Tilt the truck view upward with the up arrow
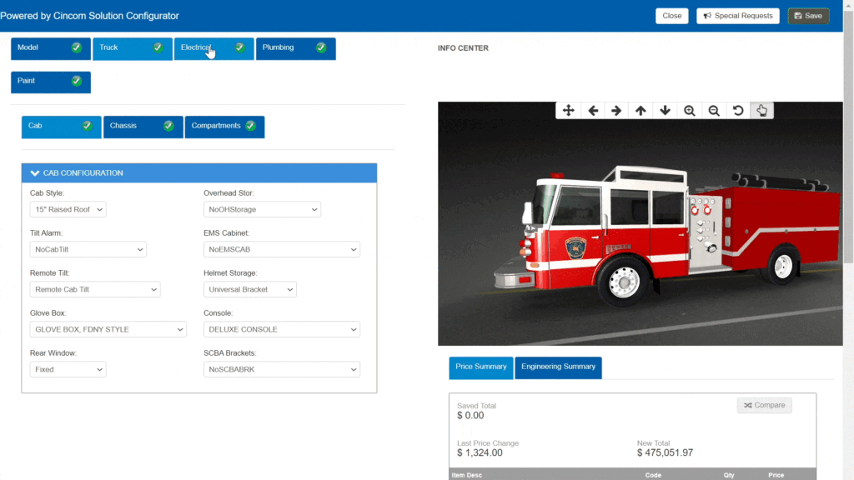Viewport: 854px width, 480px height. pos(640,109)
